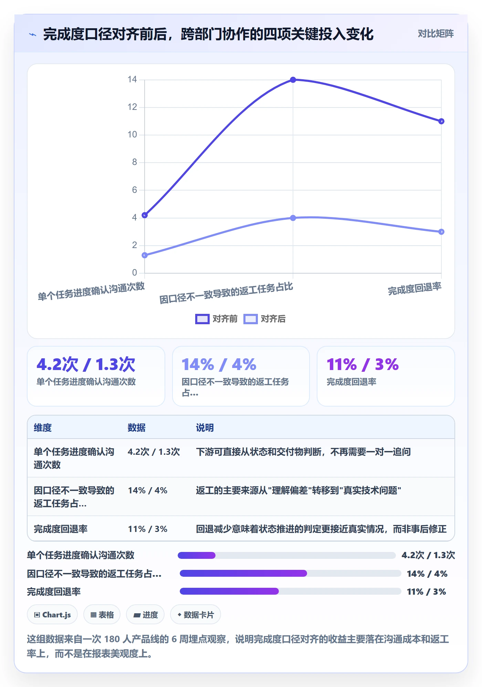Click the 数据卡片 tag chip
482x687 pixels.
[196, 615]
